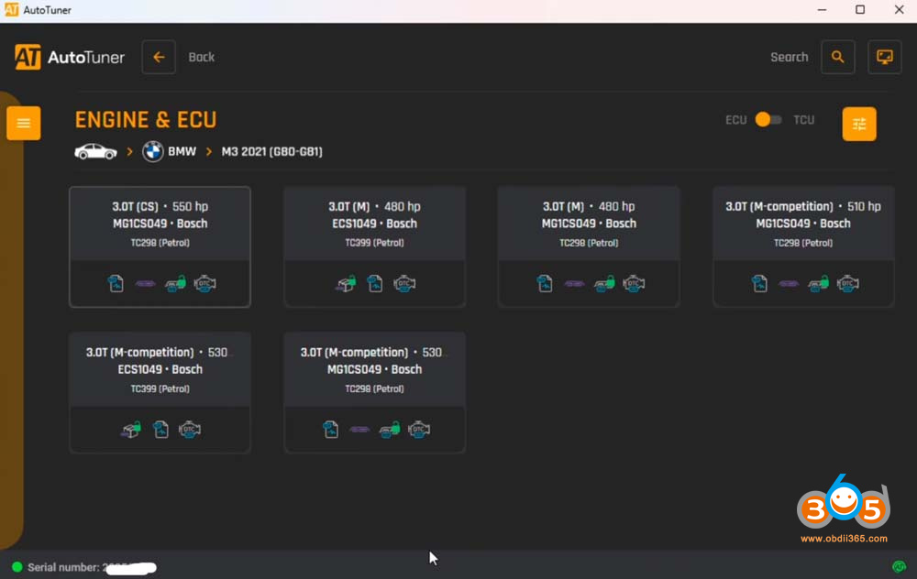The image size is (917, 579).
Task: Click the DTC engine icon on the M 480 hp ECS1049 card
Action: click(x=404, y=283)
